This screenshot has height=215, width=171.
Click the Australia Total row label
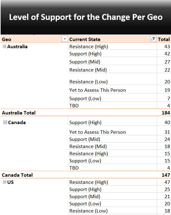pyautogui.click(x=19, y=113)
